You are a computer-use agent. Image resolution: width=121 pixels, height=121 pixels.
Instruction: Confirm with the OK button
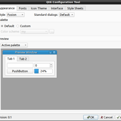pyautogui.click(x=91, y=117)
